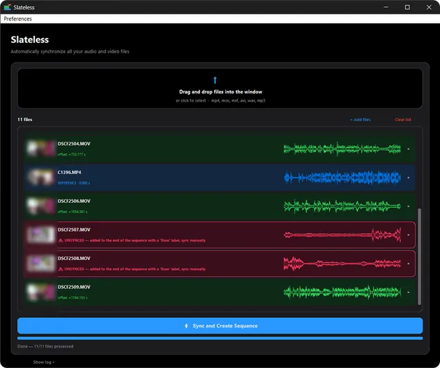Click the '11 files' count label
The width and height of the screenshot is (440, 368).
point(25,120)
